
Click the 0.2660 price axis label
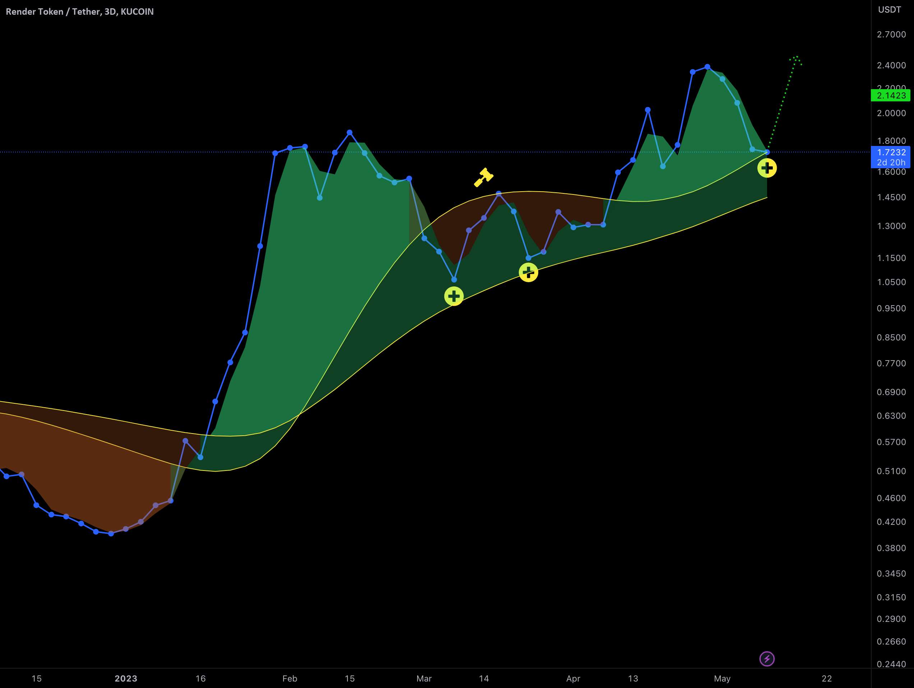891,641
